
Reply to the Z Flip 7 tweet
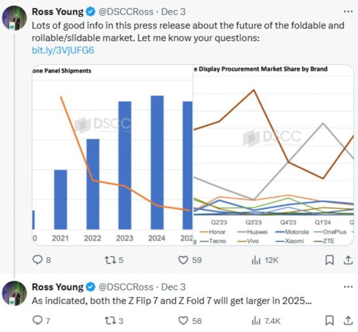pos(41,321)
